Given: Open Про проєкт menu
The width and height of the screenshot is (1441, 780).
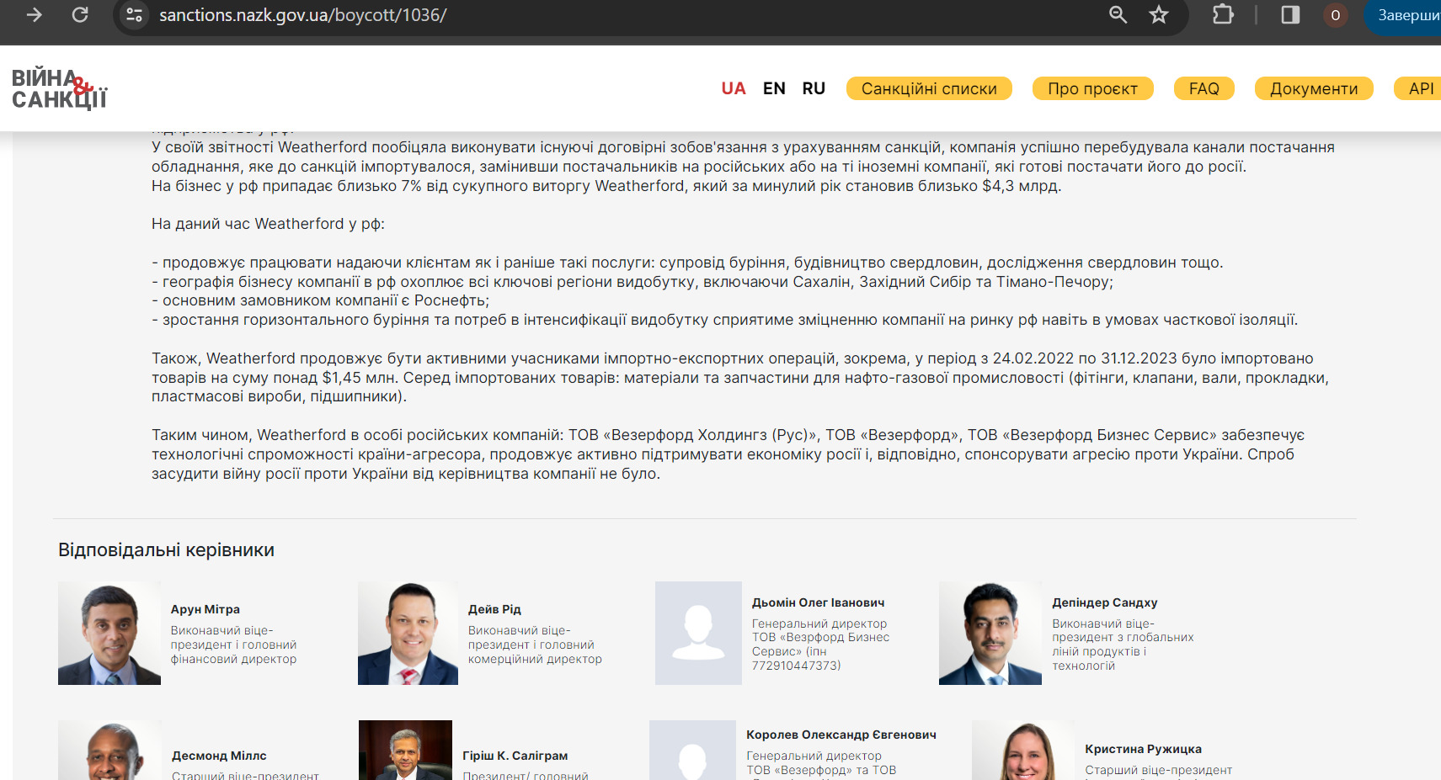Looking at the screenshot, I should 1092,88.
